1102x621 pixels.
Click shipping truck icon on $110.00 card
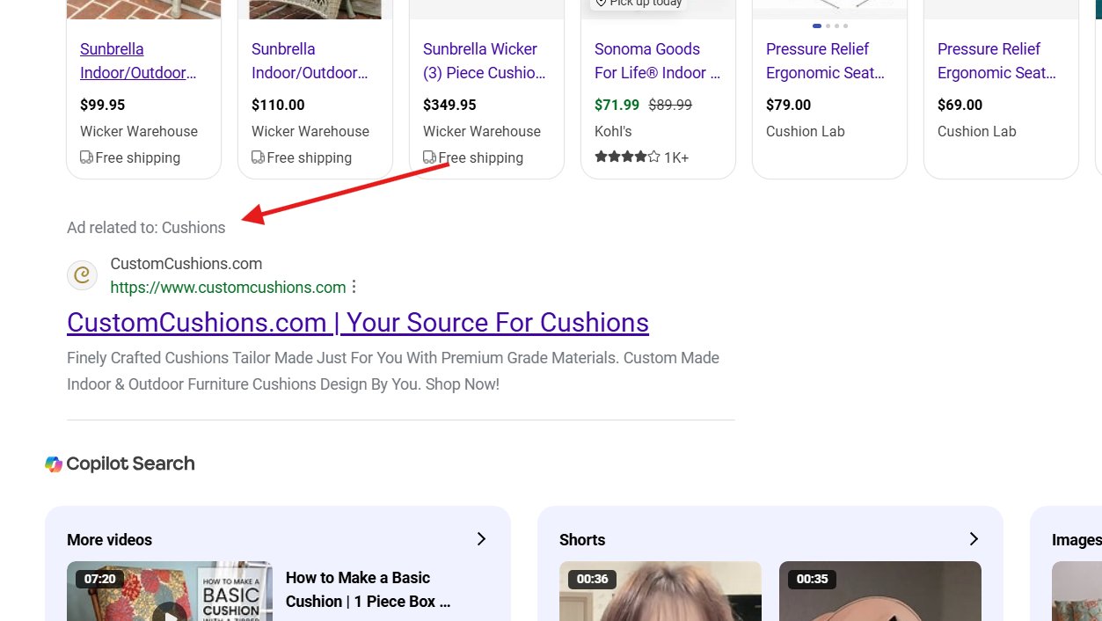(258, 157)
